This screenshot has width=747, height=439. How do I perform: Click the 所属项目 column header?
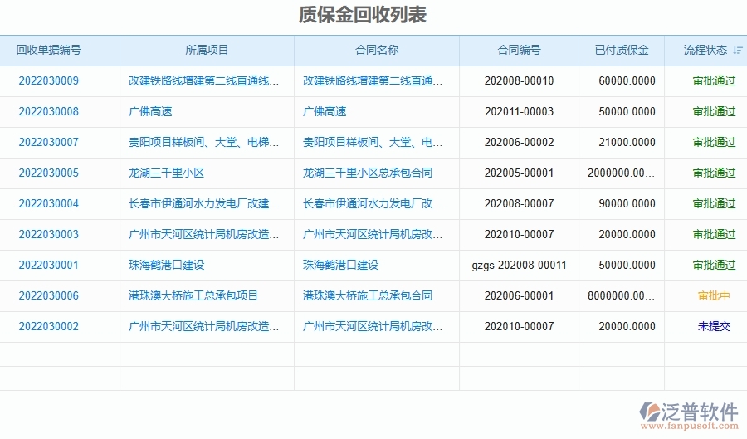(207, 51)
